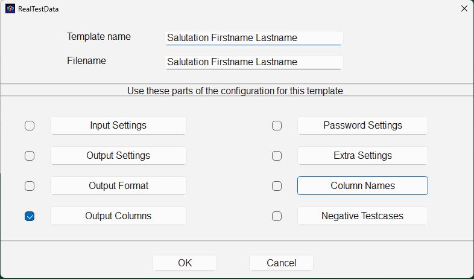Viewport: 474px width, 279px height.
Task: Cancel the template dialog
Action: [x=281, y=263]
